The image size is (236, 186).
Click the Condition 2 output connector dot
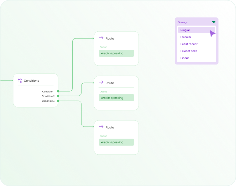(58, 96)
